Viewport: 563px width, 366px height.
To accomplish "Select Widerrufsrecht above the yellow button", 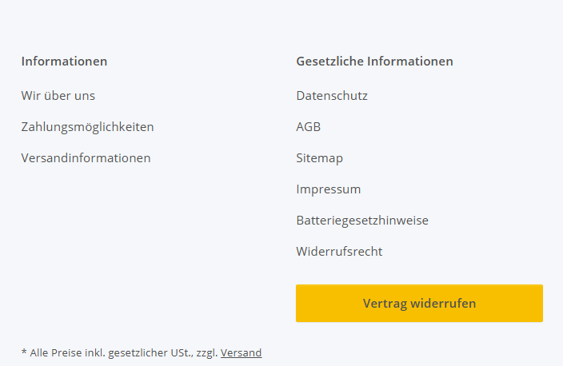I will [x=339, y=252].
